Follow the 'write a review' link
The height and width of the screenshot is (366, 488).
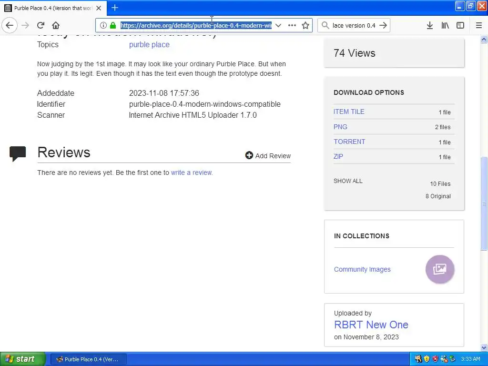pos(192,173)
